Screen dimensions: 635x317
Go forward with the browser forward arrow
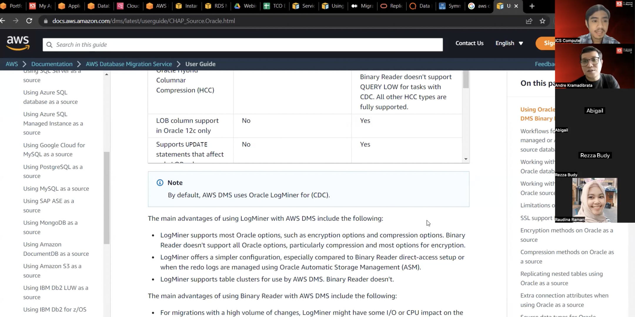[x=16, y=21]
